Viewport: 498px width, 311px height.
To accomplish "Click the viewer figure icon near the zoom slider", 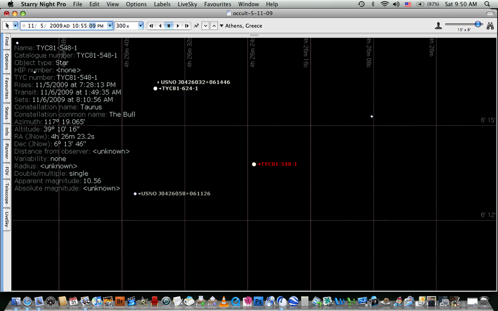I will (439, 25).
